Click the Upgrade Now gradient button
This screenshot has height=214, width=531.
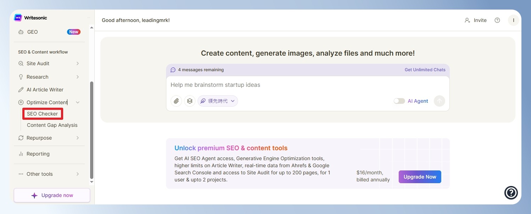(x=420, y=177)
